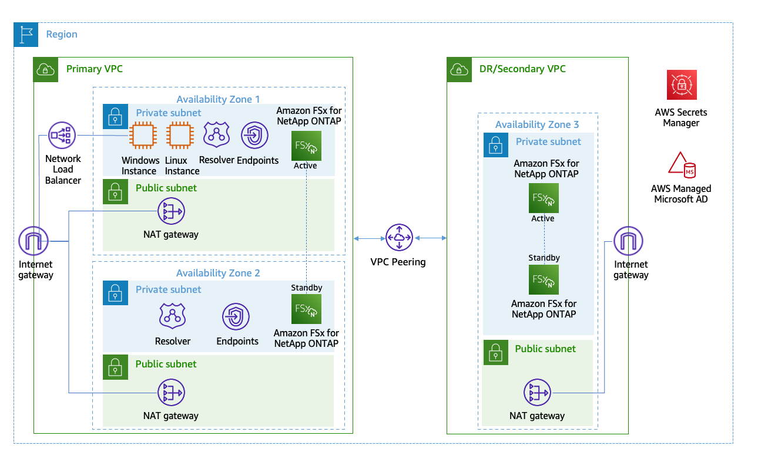
Task: Click the 'Region' label
Action: pyautogui.click(x=62, y=34)
